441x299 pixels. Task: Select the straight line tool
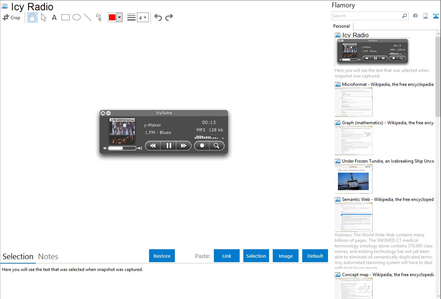pos(88,17)
